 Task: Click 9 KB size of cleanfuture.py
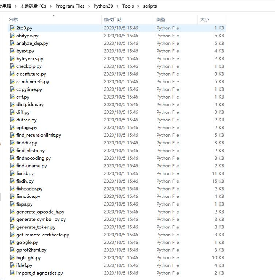click(x=219, y=74)
